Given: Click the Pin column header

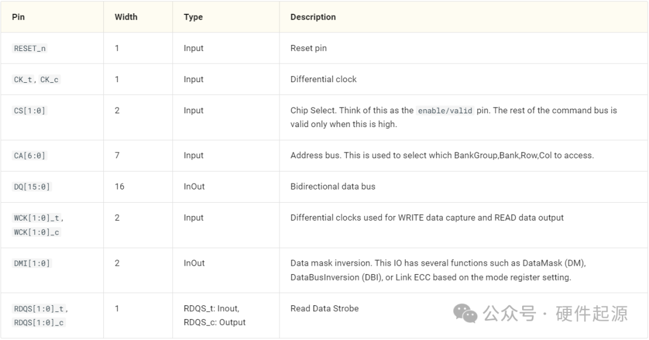Looking at the screenshot, I should (x=19, y=17).
